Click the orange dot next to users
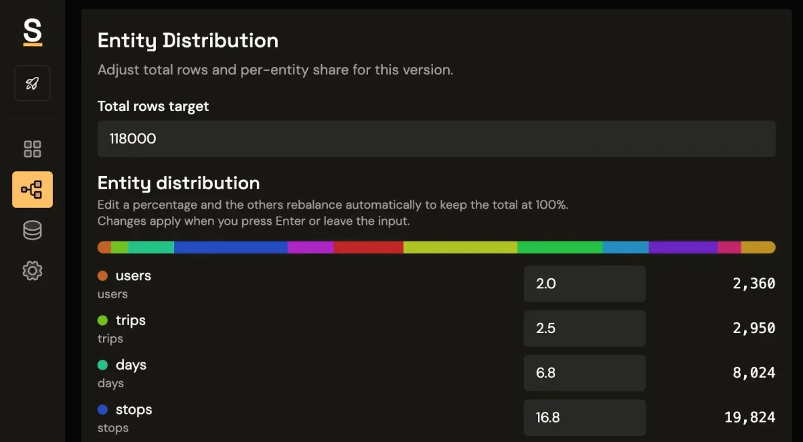The height and width of the screenshot is (442, 803). point(103,275)
